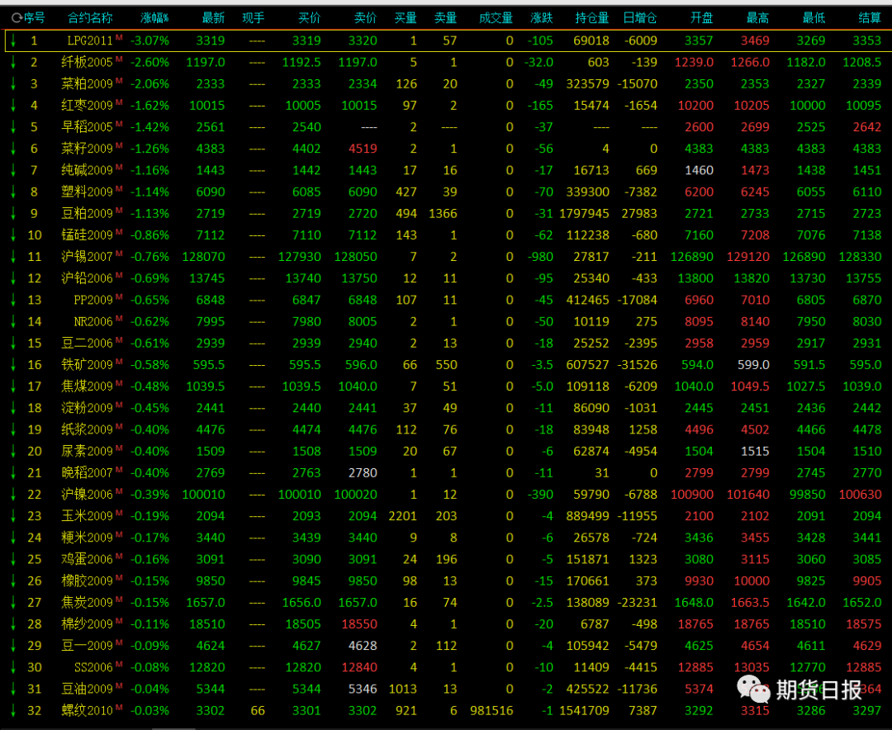Screen dimensions: 892x730
Task: Select contract 纸浆2009
Action: tap(87, 429)
